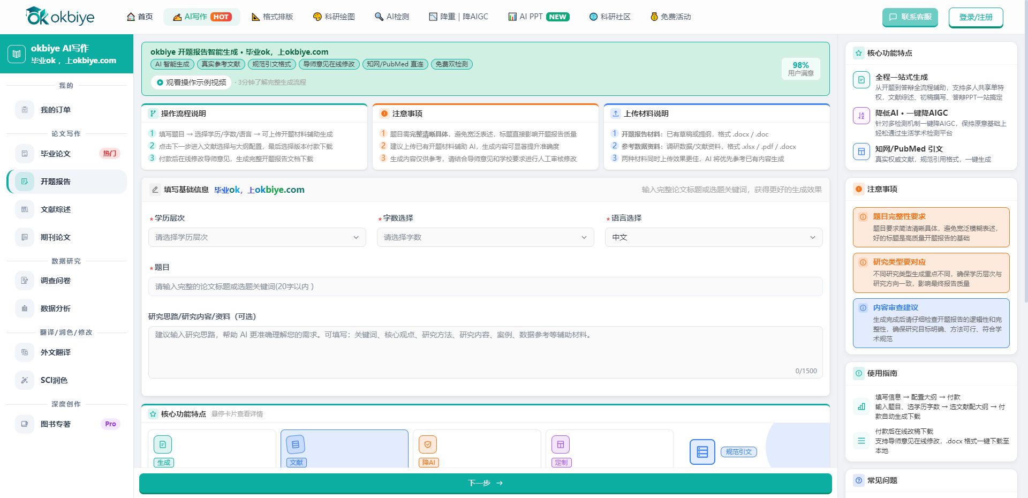This screenshot has height=498, width=1028.
Task: Click the okbiye AI写作 sidebar header icon
Action: (17, 54)
